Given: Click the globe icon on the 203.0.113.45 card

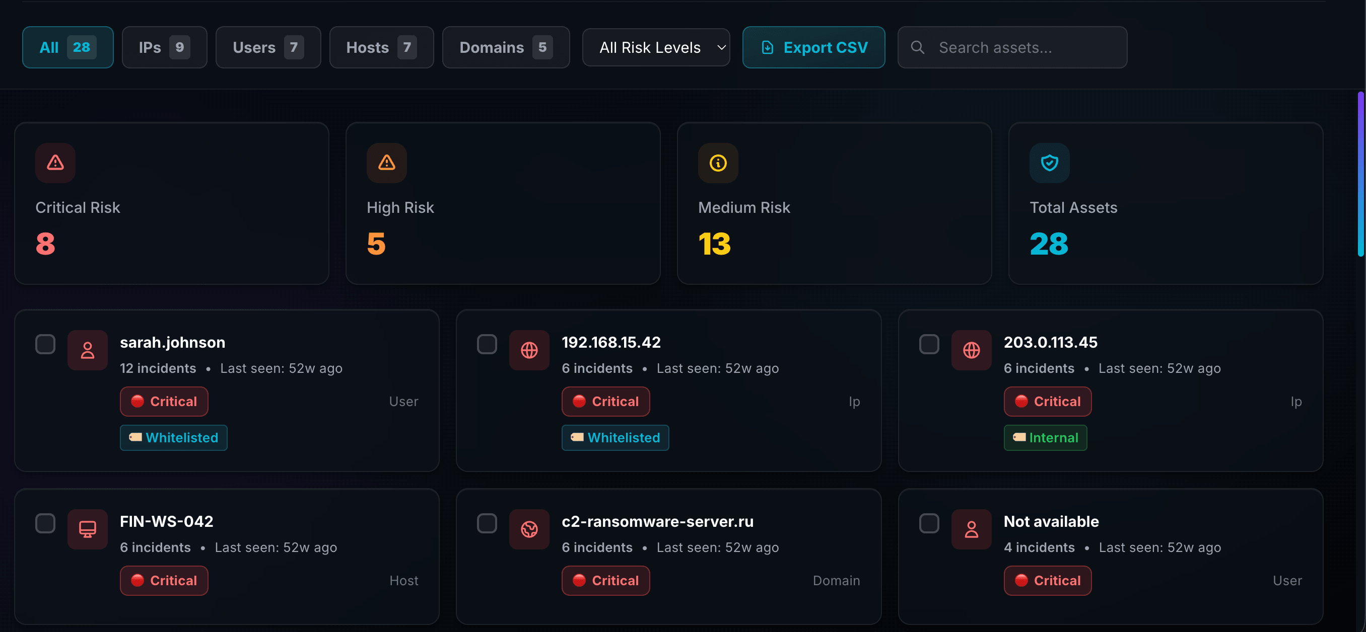Looking at the screenshot, I should 971,350.
